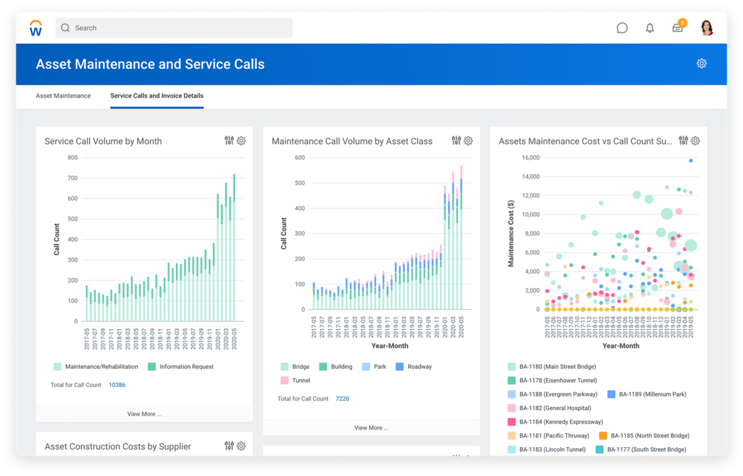
Task: Open the chat messages icon
Action: (x=622, y=28)
